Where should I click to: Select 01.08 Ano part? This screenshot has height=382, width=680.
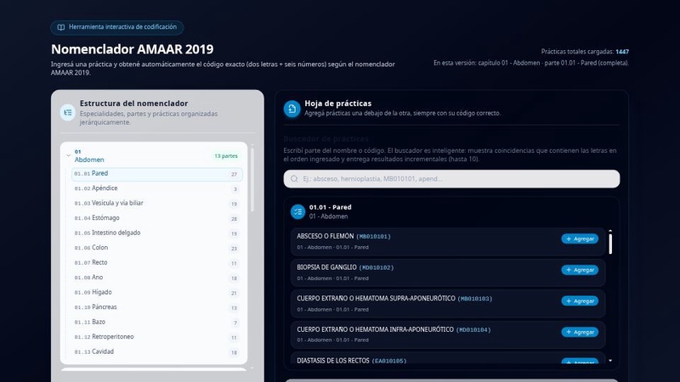(157, 278)
